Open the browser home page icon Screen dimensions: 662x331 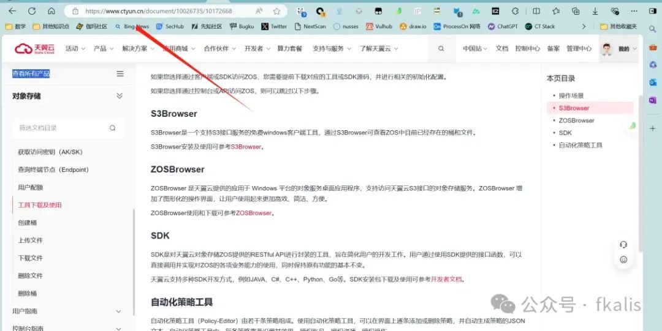[x=51, y=11]
